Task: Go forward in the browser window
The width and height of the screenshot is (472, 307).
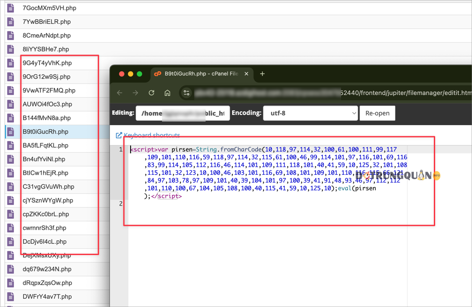Action: pos(135,93)
